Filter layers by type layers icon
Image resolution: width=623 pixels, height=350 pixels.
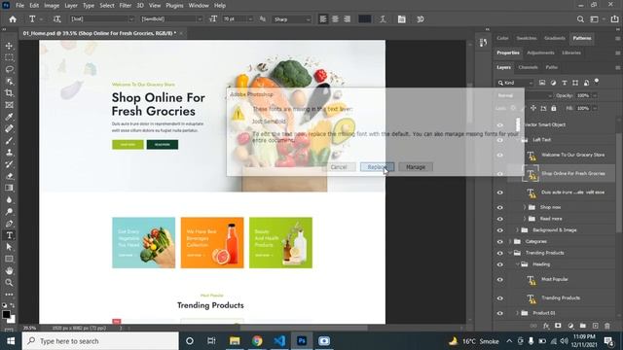(x=565, y=83)
